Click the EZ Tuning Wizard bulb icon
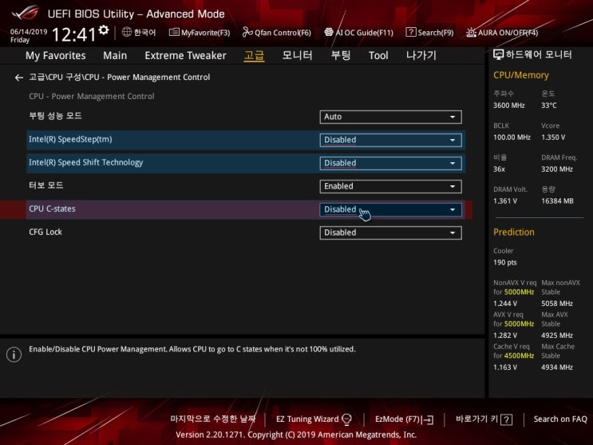The width and height of the screenshot is (593, 445). click(x=346, y=419)
